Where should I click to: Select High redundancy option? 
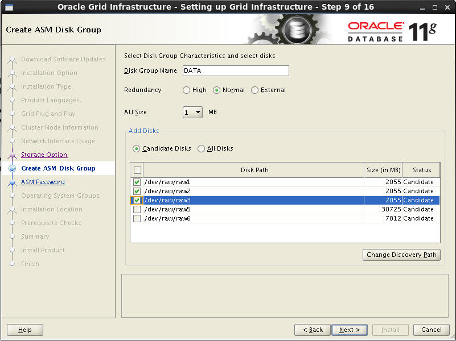(x=186, y=90)
